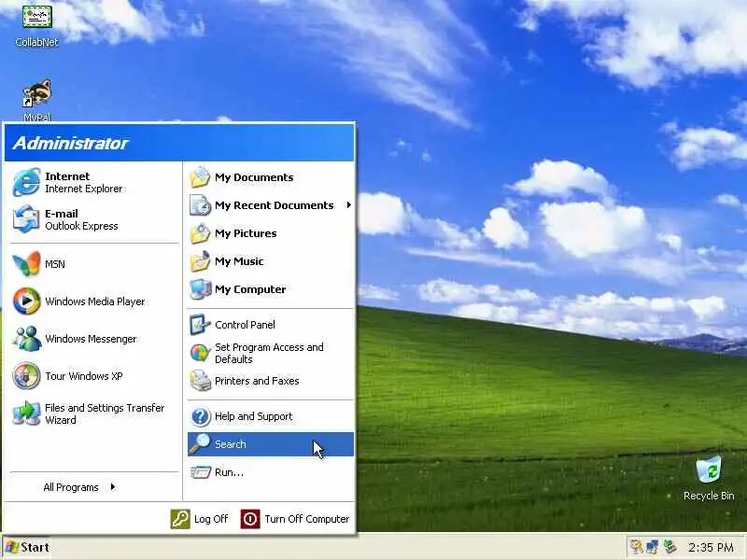Viewport: 747px width, 560px height.
Task: Click the green tray icon beside the clock
Action: 670,547
